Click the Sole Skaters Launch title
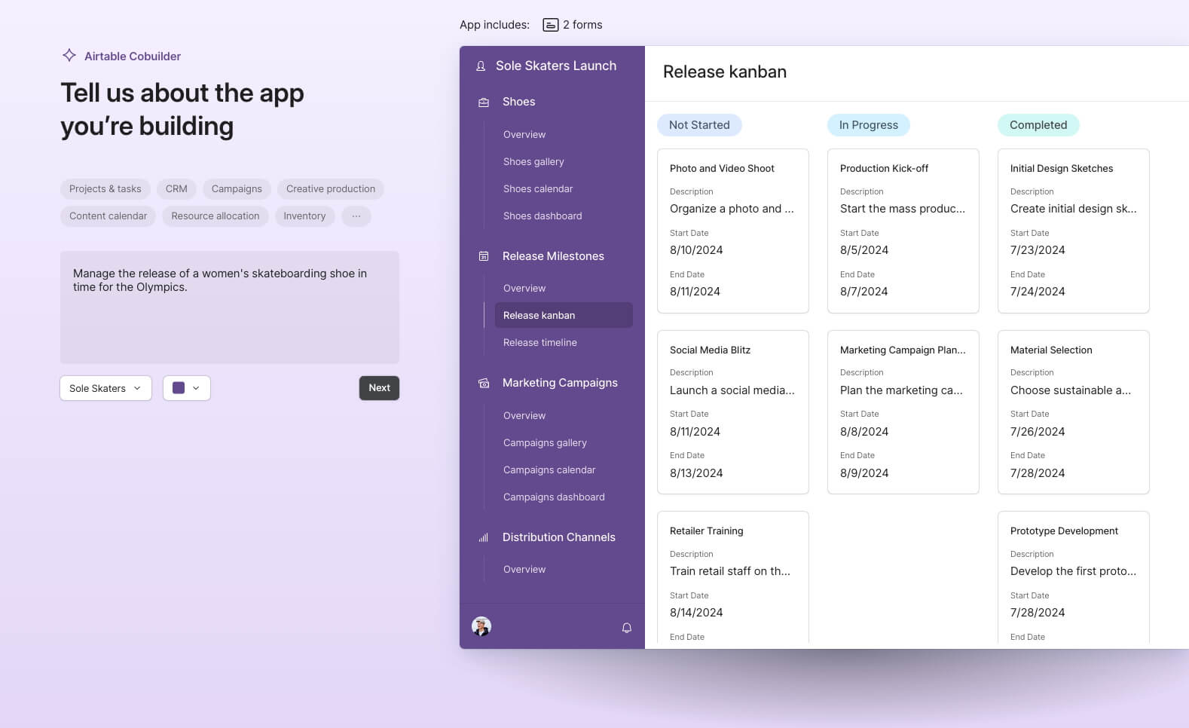The height and width of the screenshot is (728, 1189). (556, 66)
